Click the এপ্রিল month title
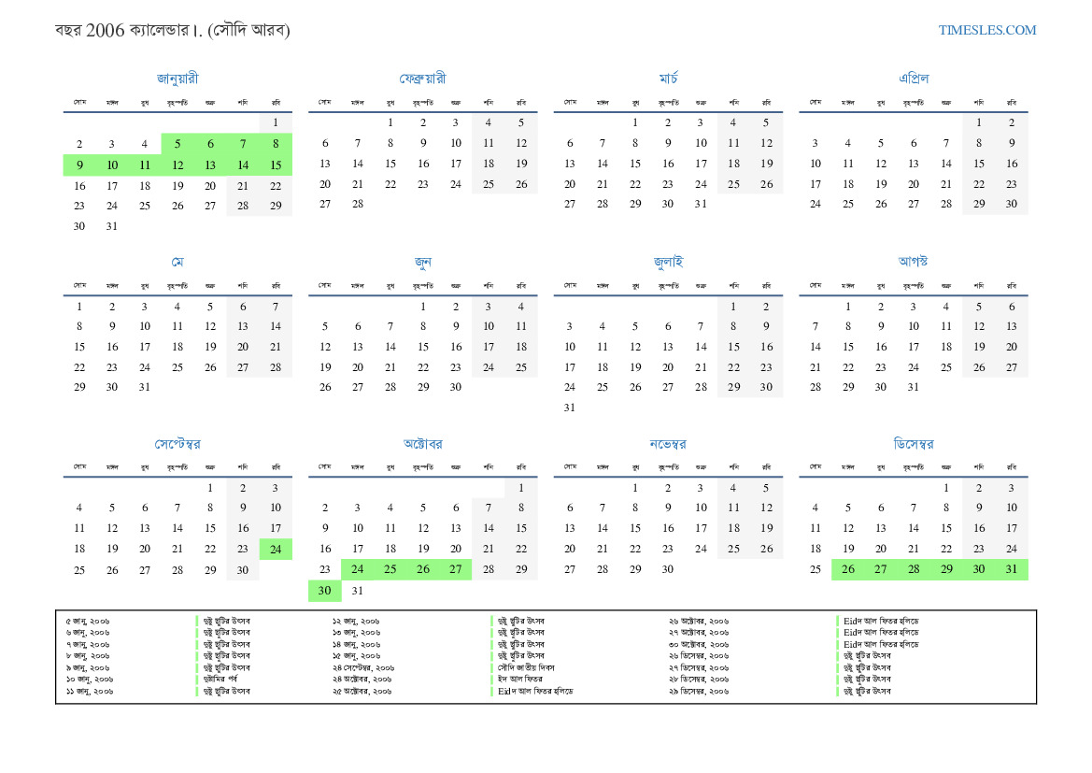The height and width of the screenshot is (773, 1092). (x=913, y=79)
